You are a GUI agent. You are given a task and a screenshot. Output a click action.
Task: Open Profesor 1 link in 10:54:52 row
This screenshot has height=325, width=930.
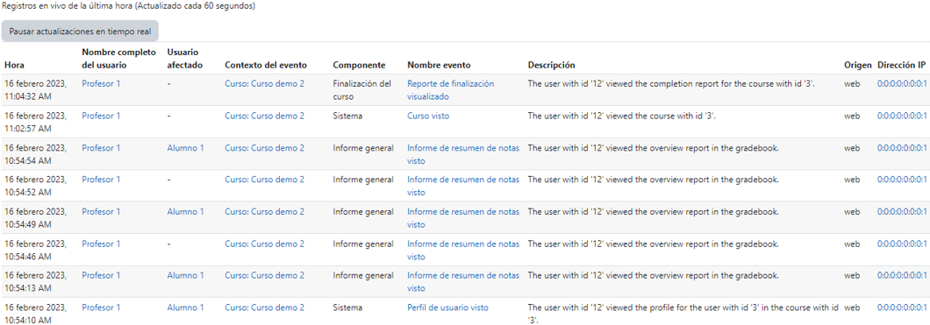point(101,180)
